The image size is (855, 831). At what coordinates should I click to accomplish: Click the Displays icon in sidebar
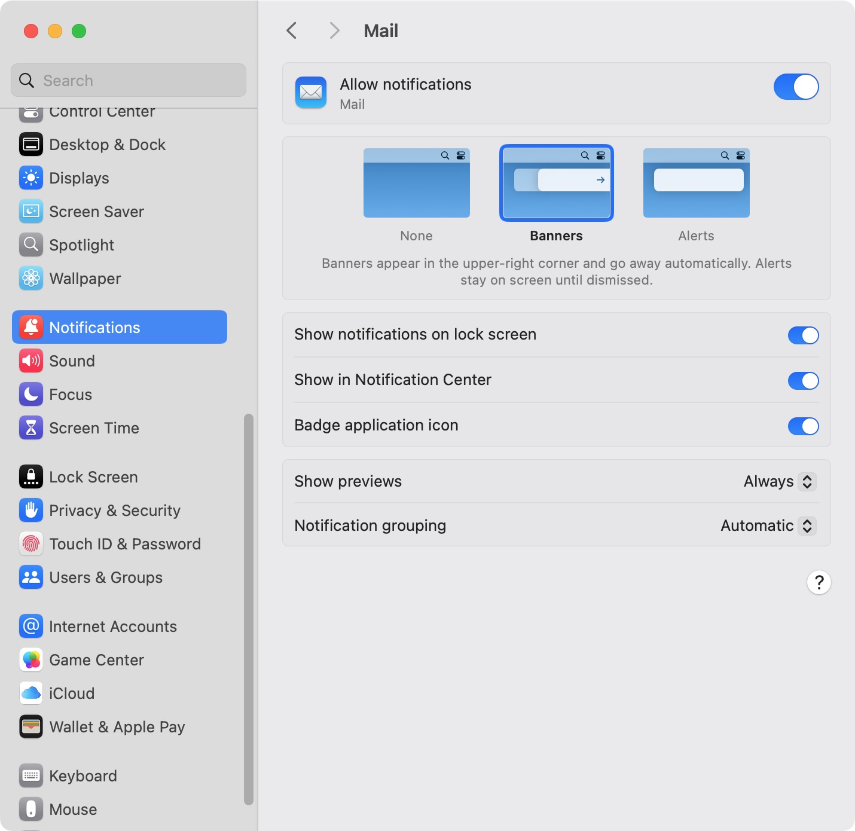pyautogui.click(x=30, y=178)
